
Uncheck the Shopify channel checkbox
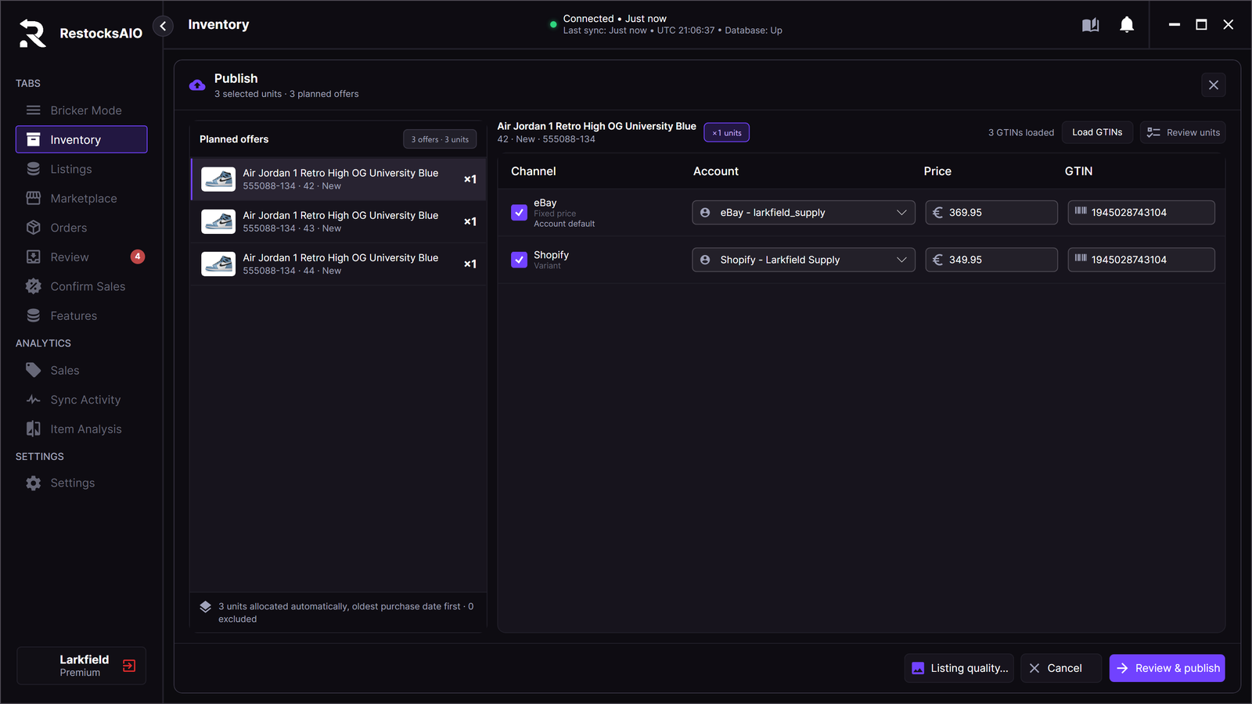pyautogui.click(x=519, y=260)
